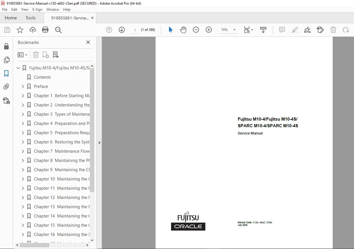Go to Chapter 8 Maintaining bookmark
354x249 pixels.
click(x=62, y=161)
